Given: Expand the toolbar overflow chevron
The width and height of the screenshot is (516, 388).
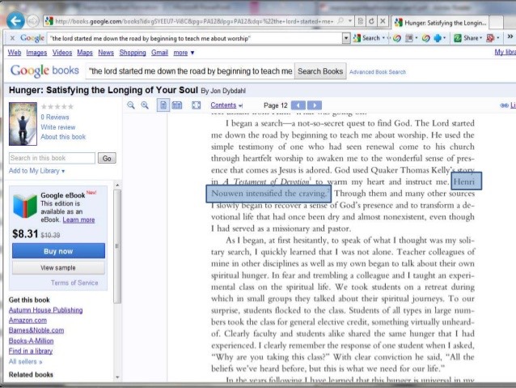Looking at the screenshot, I should pos(510,37).
